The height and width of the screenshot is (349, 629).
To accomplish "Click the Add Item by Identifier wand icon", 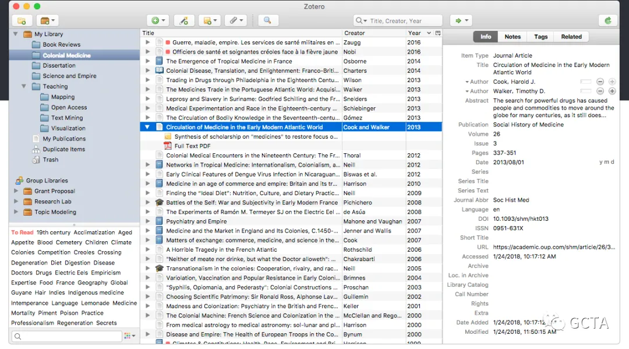I will (x=184, y=20).
